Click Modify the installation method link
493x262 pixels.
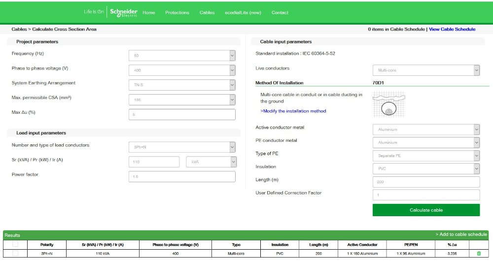click(x=293, y=111)
